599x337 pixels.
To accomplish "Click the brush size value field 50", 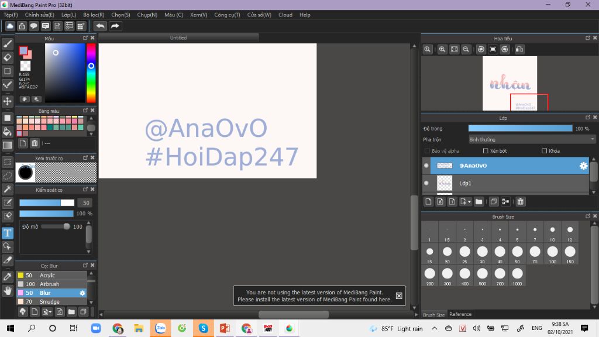I will (x=86, y=203).
